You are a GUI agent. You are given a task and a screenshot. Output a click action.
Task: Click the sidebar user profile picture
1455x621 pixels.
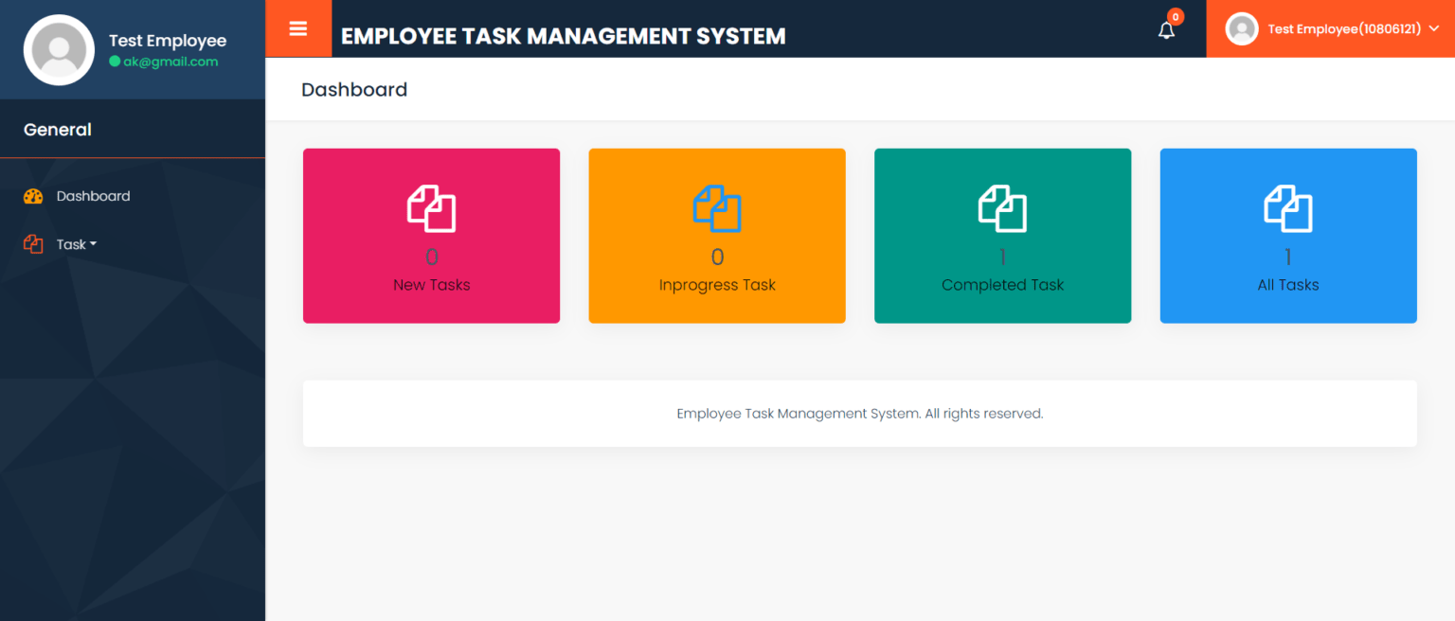pos(59,49)
